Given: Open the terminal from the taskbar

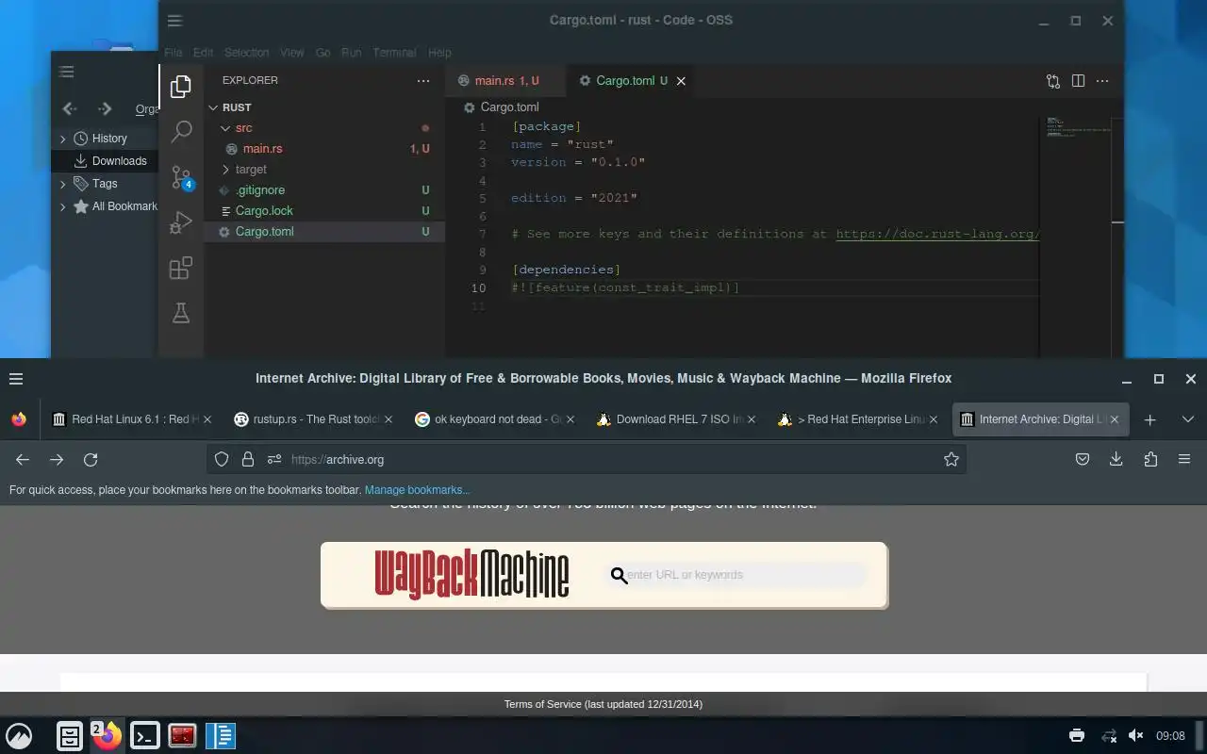Looking at the screenshot, I should (x=144, y=736).
